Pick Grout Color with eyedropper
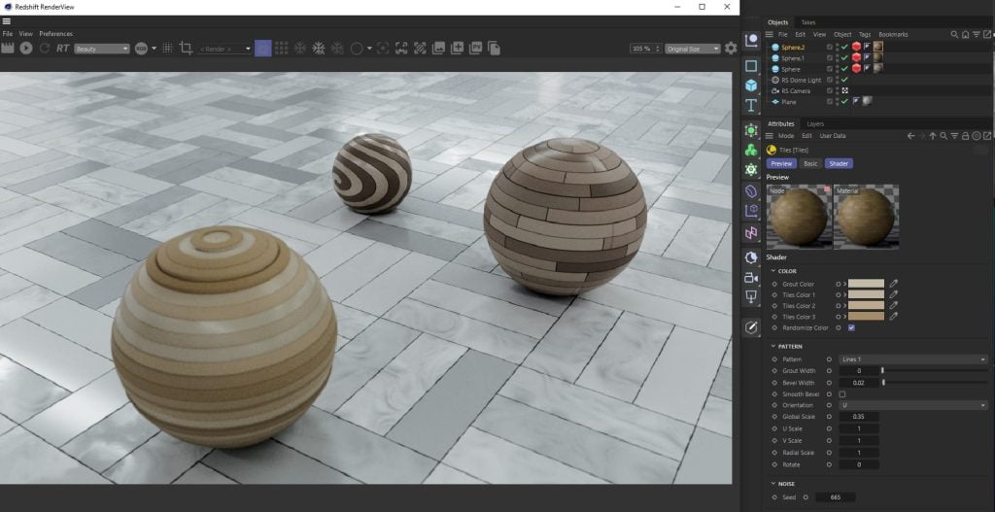The image size is (995, 512). [x=894, y=284]
